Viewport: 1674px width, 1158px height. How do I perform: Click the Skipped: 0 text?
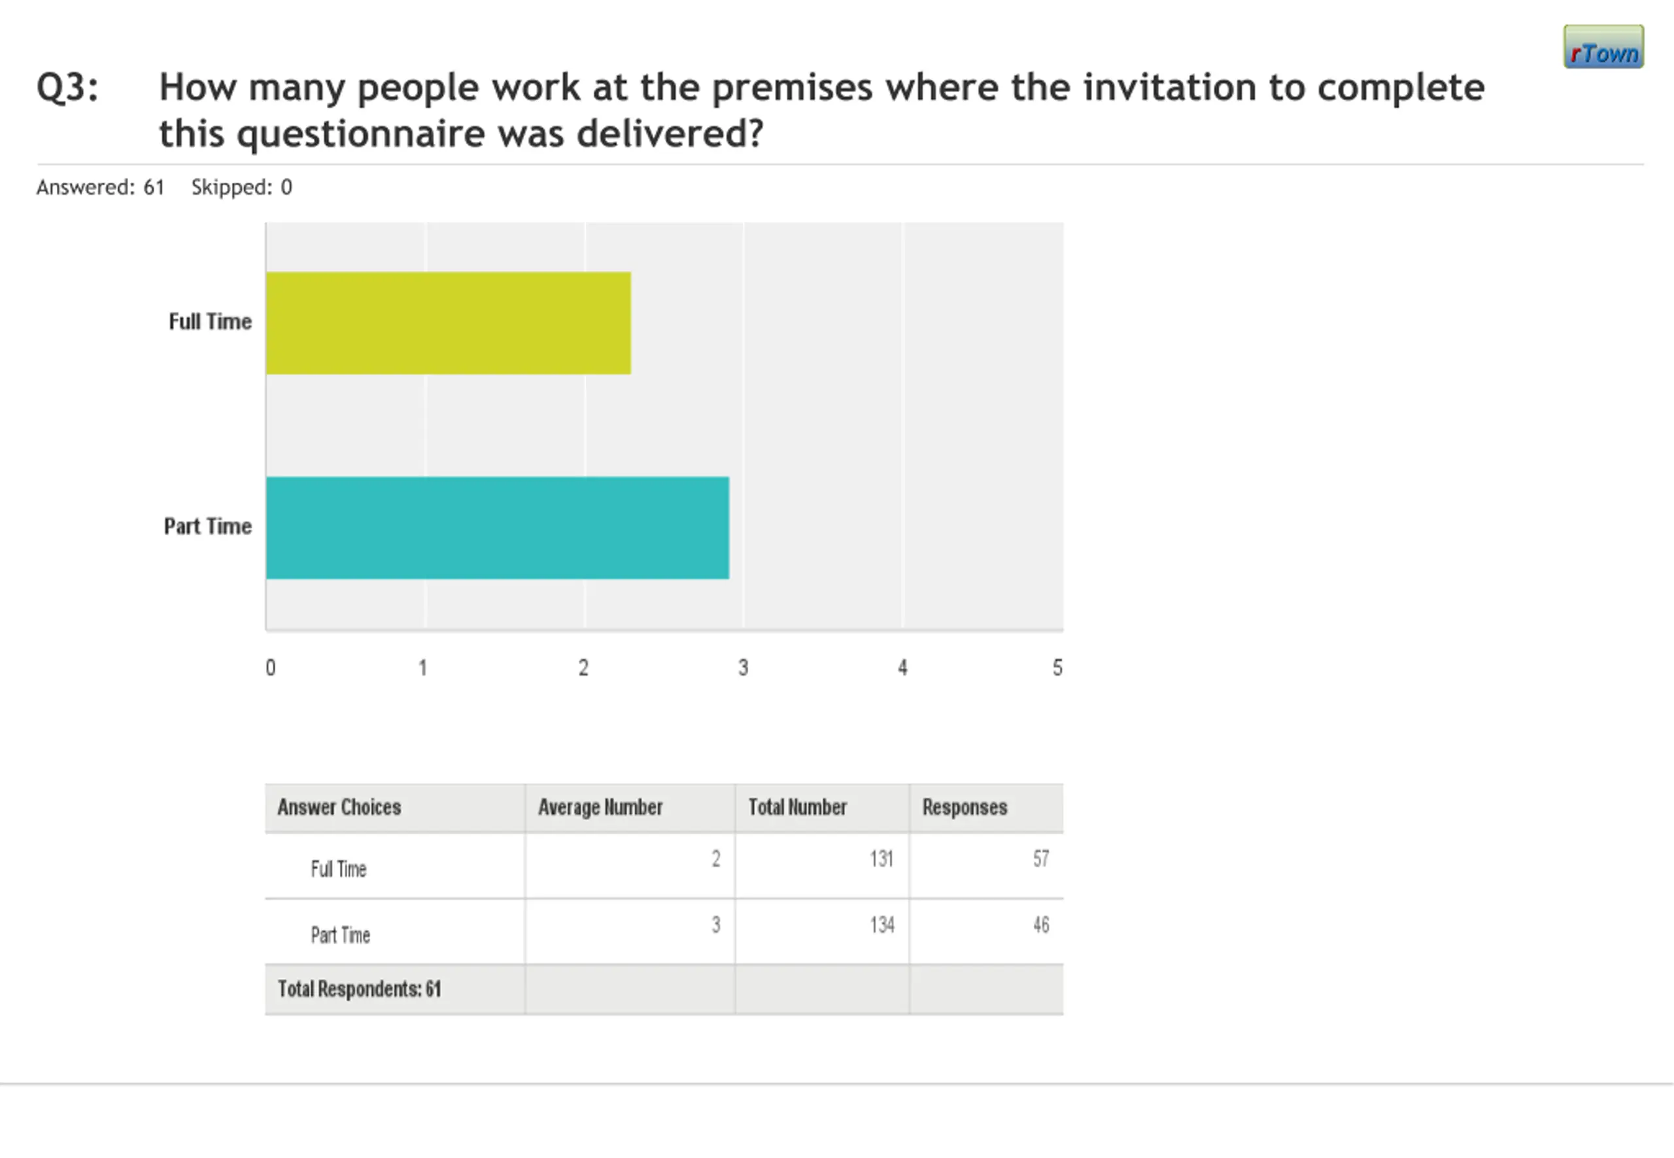point(241,187)
